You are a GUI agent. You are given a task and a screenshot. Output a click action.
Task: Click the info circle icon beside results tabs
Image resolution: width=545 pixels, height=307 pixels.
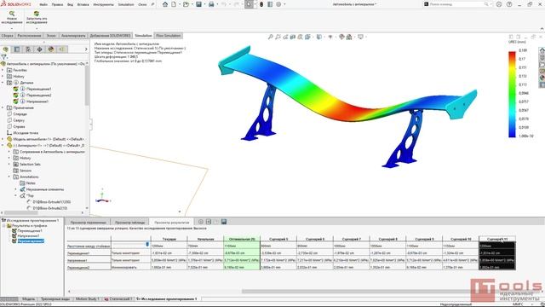click(201, 222)
